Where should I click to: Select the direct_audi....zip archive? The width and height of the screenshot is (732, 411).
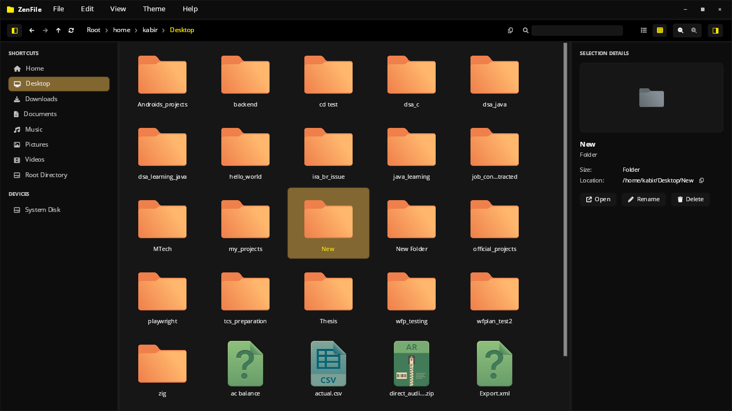412,368
